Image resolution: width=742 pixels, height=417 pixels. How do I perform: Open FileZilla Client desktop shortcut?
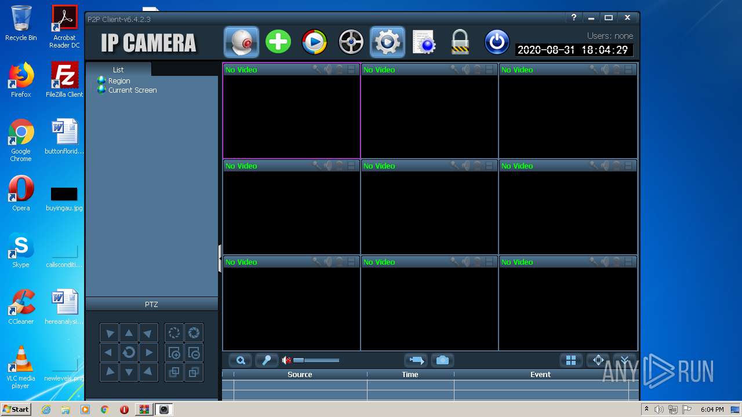tap(64, 79)
